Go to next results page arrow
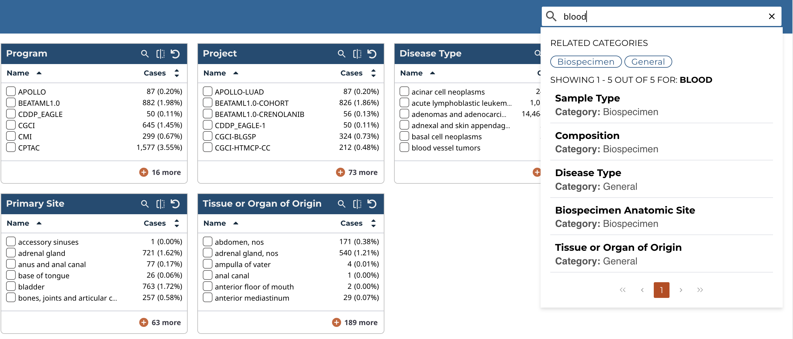 click(681, 290)
